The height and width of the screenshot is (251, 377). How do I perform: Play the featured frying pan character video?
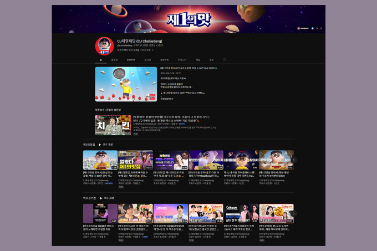click(x=126, y=84)
